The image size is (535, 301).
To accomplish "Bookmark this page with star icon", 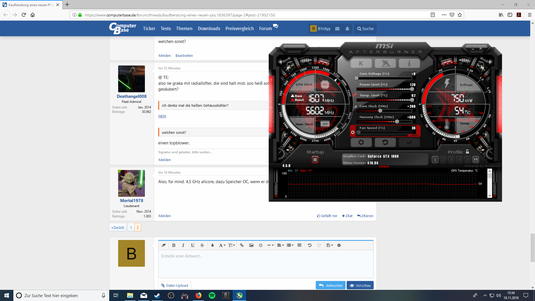I will (x=460, y=15).
